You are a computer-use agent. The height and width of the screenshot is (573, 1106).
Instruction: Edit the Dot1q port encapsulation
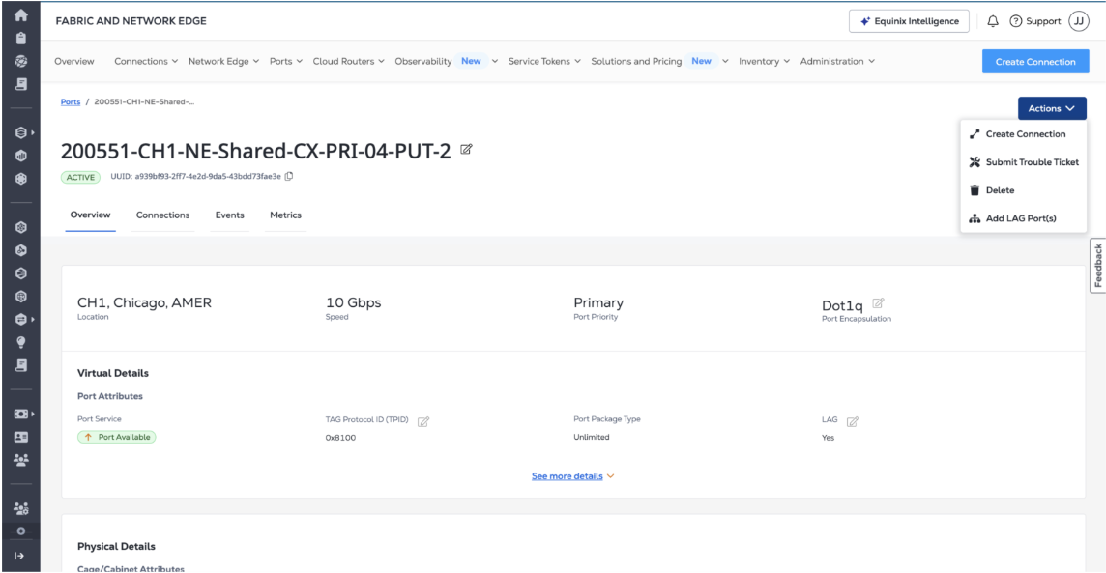pos(878,304)
